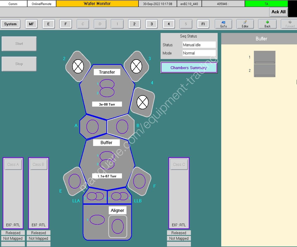
Task: Click the Seq Status Mode field
Action: (199, 53)
